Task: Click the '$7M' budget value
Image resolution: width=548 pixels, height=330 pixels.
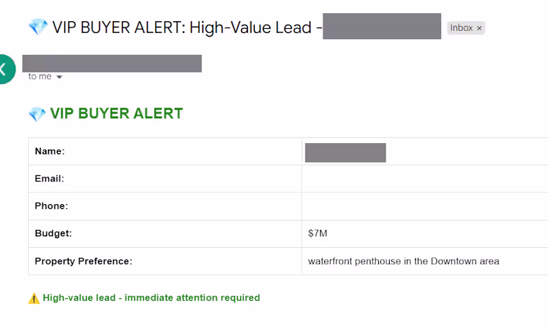Action: (318, 233)
